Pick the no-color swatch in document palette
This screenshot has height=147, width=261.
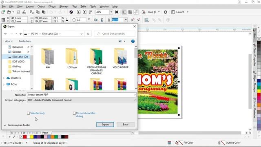coord(21,137)
